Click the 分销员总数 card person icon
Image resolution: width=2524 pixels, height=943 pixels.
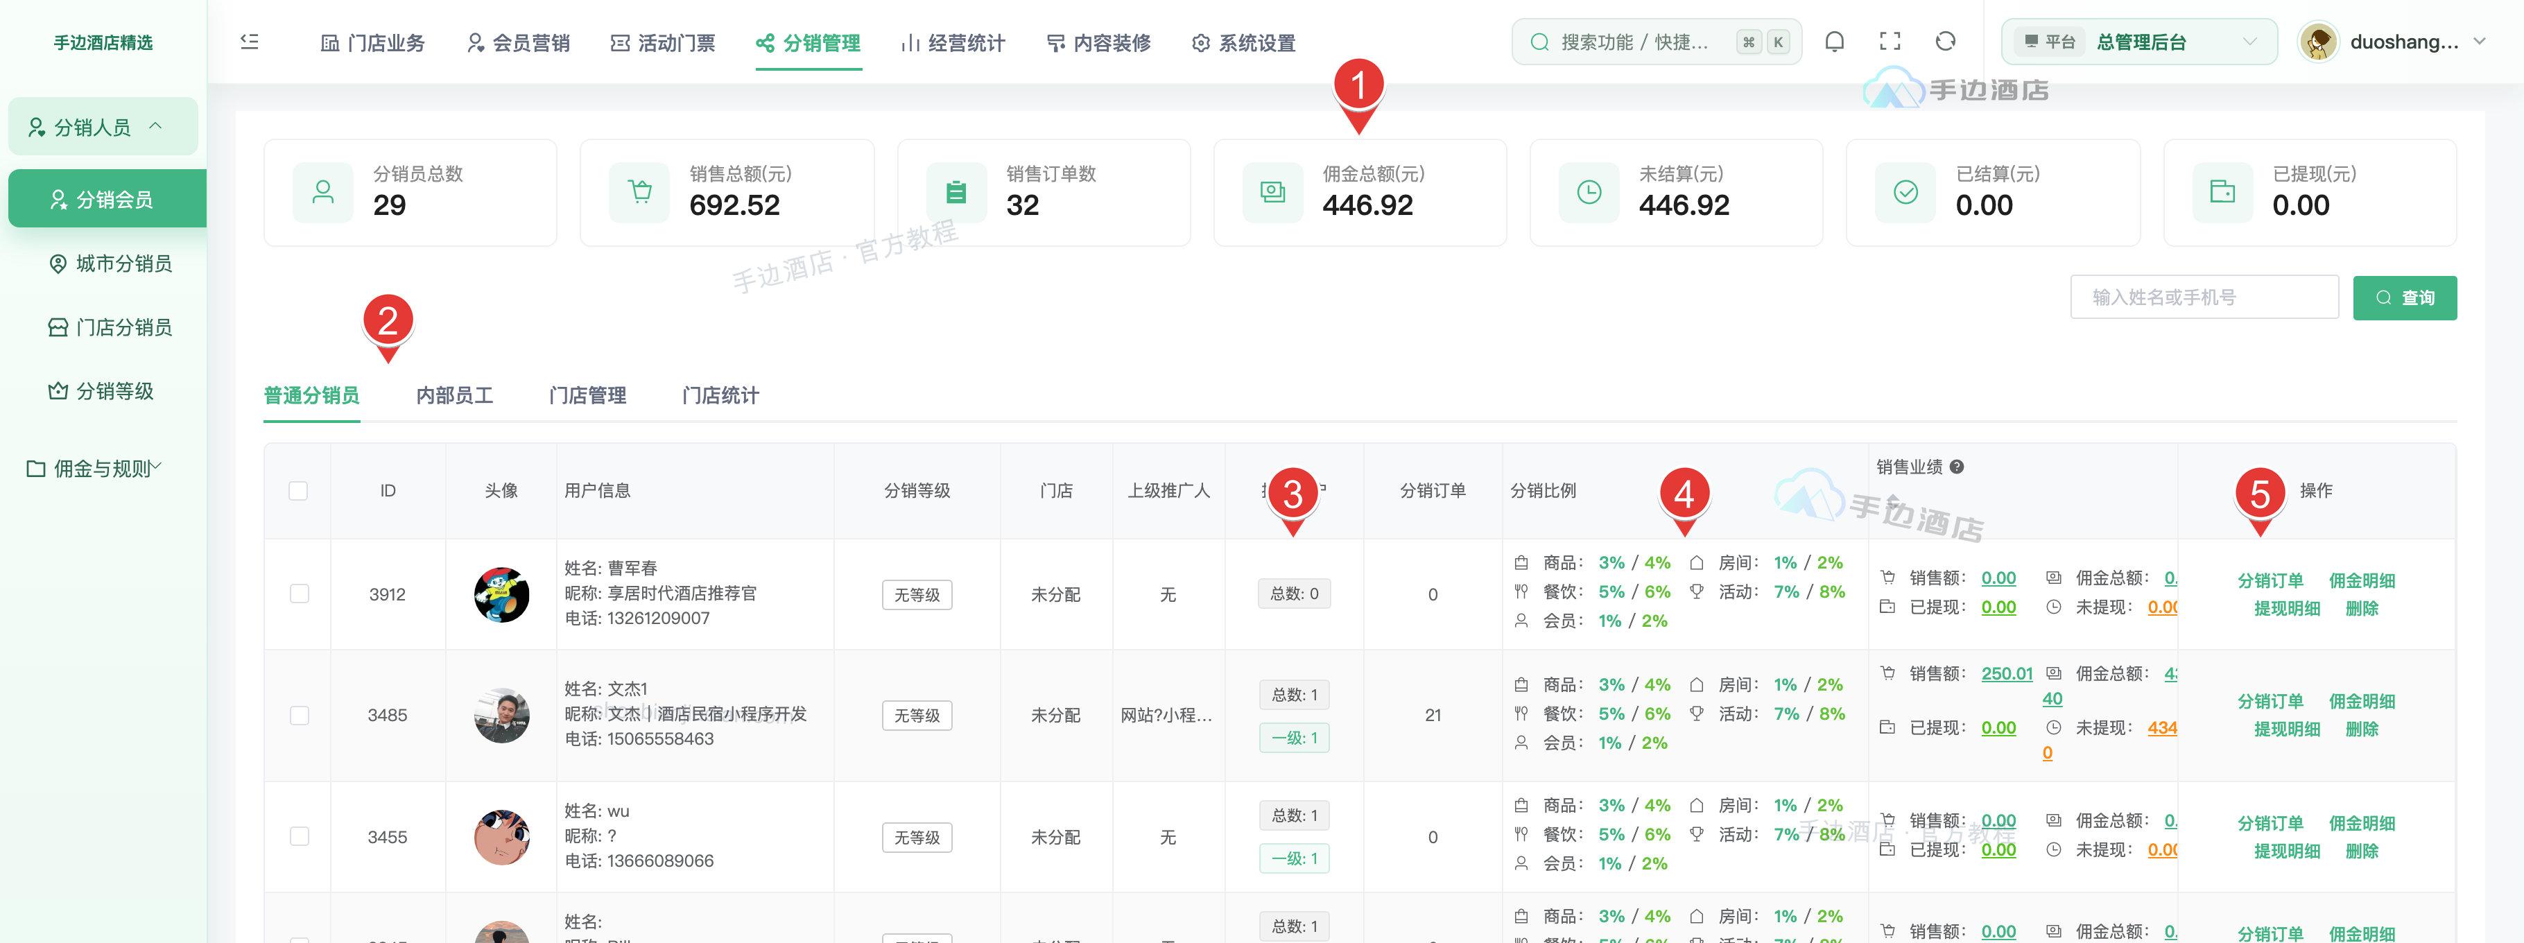click(x=322, y=192)
